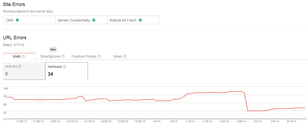Click the Not found help icon
The width and height of the screenshot is (308, 124).
click(65, 67)
